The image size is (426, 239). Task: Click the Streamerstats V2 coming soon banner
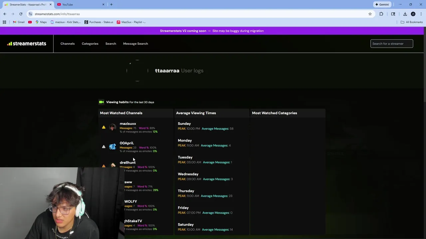212,31
